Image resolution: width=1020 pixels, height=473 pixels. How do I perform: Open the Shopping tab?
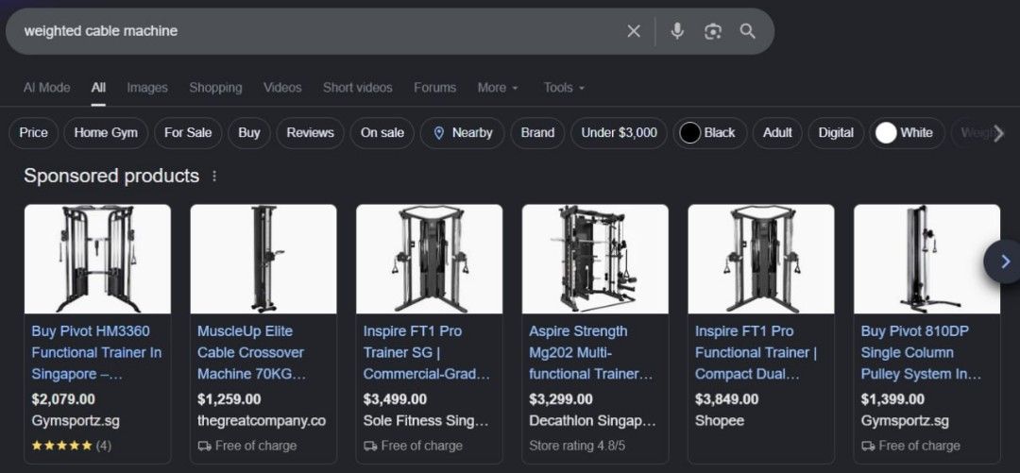click(x=215, y=88)
